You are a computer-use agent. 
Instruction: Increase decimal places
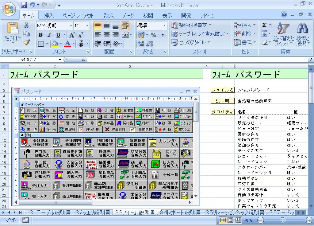tap(141, 44)
